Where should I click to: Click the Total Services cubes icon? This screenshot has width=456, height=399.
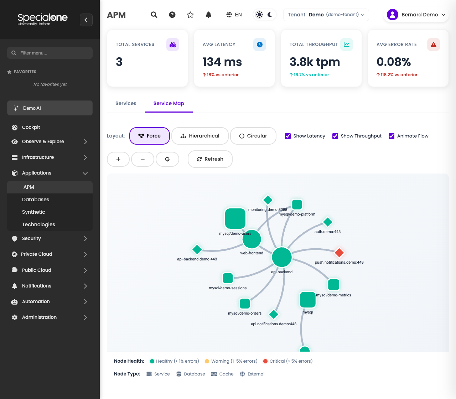(173, 45)
